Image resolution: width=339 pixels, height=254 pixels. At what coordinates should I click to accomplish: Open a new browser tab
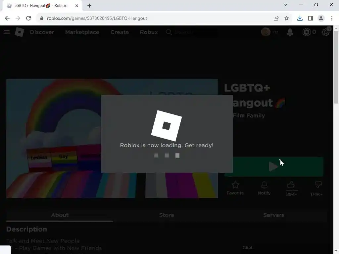89,6
